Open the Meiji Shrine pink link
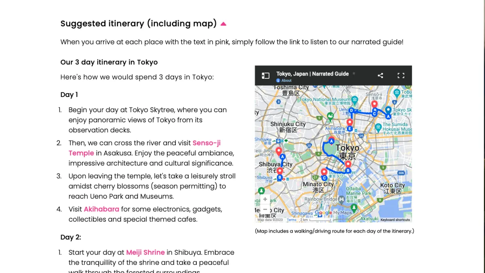485x273 pixels. [145, 252]
